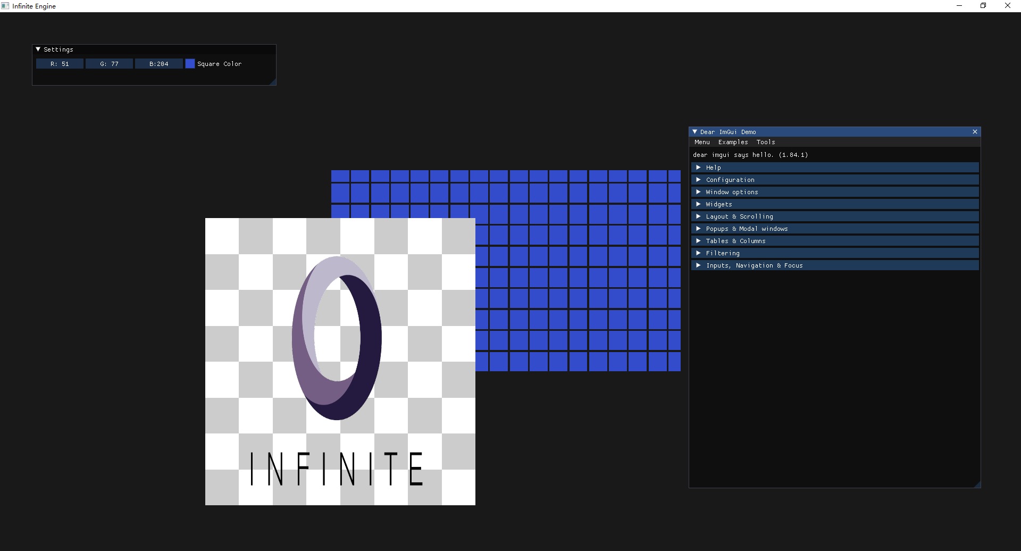Expand Layout & Scrolling header
This screenshot has height=551, width=1021.
tap(835, 216)
